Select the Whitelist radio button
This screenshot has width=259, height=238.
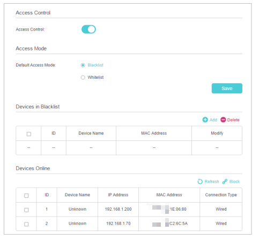[x=83, y=78]
